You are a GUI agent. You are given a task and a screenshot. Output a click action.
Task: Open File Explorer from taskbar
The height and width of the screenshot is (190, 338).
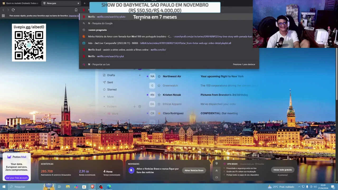tap(68, 187)
